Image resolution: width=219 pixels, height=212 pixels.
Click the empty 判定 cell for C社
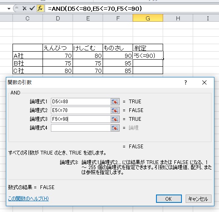pos(148,70)
